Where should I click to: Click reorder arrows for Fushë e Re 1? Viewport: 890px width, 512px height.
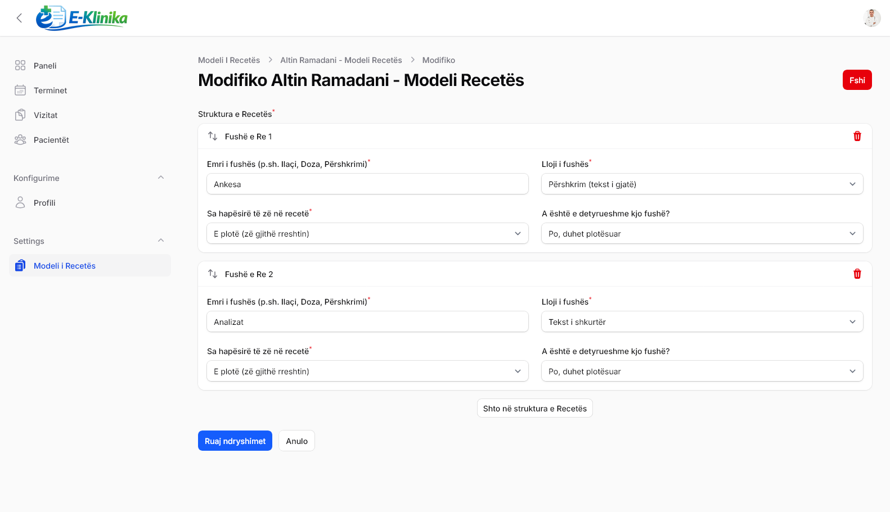[213, 136]
